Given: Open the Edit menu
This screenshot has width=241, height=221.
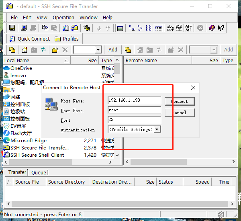Looking at the screenshot, I should 27,18.
